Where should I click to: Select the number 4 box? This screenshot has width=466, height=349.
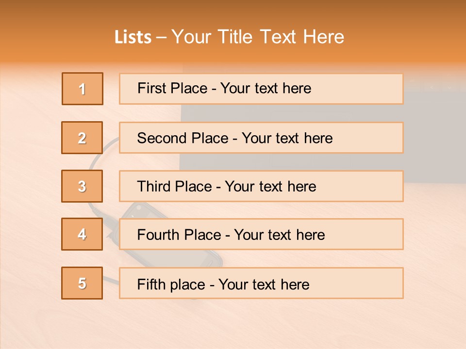(82, 234)
